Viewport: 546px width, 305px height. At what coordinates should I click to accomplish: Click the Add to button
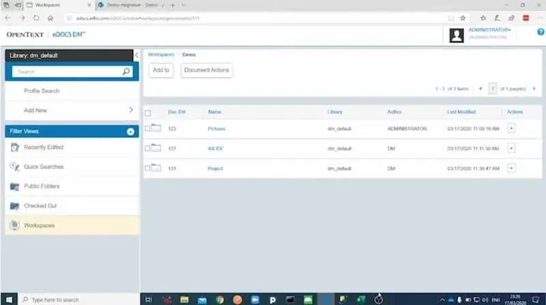coord(161,70)
